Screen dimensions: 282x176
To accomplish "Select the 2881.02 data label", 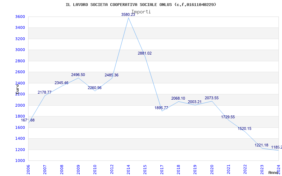I will [145, 54].
